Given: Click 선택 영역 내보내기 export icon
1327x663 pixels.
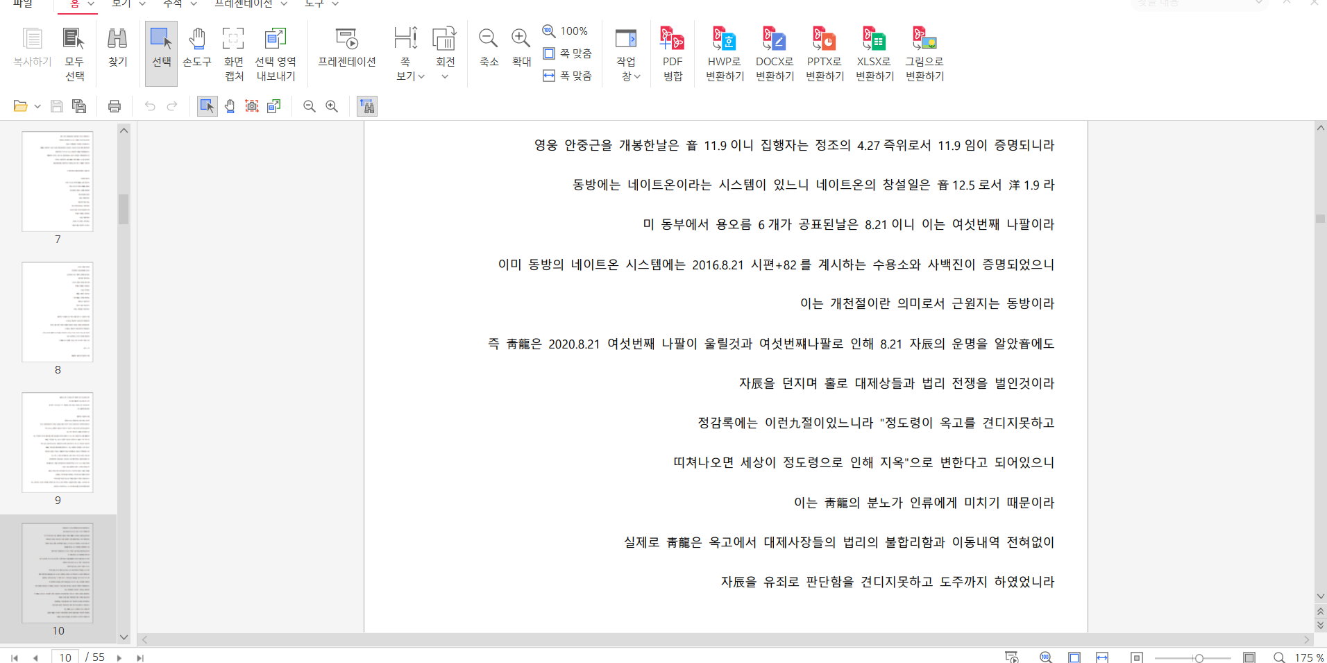Looking at the screenshot, I should tap(276, 53).
